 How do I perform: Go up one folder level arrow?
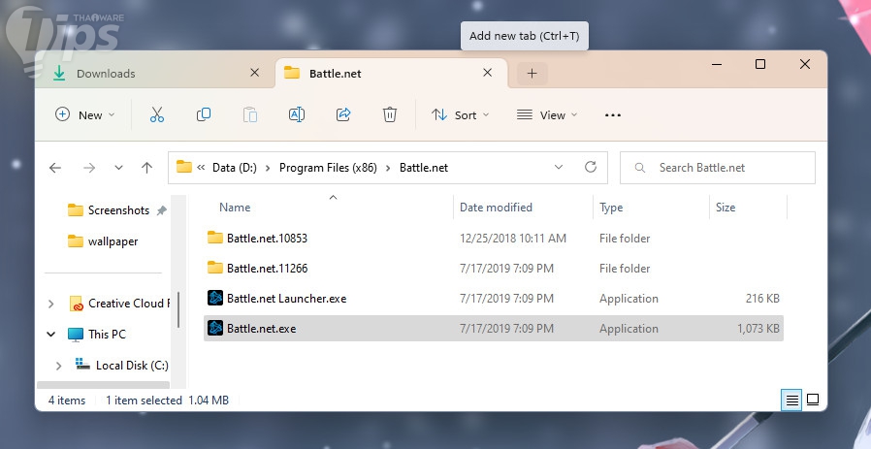click(146, 168)
